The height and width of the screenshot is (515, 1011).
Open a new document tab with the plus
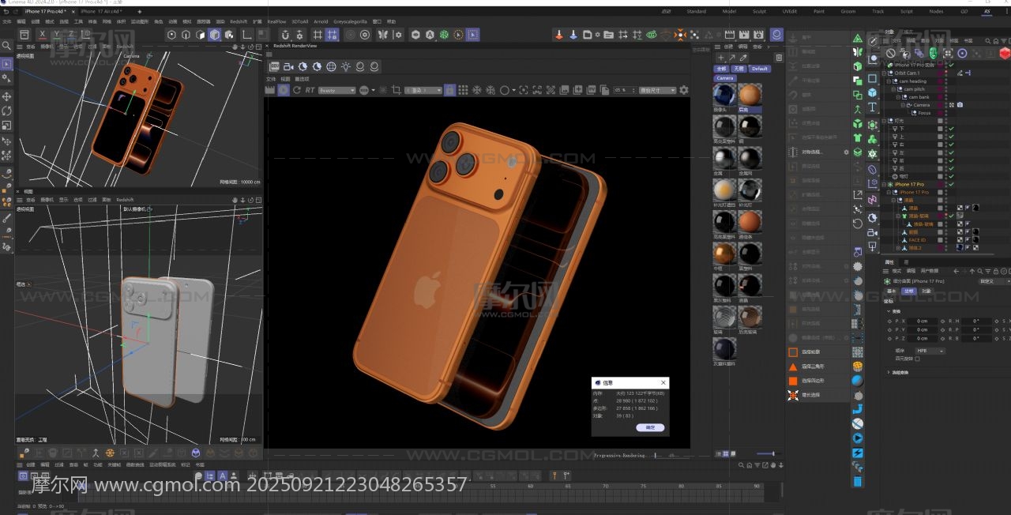[x=140, y=12]
